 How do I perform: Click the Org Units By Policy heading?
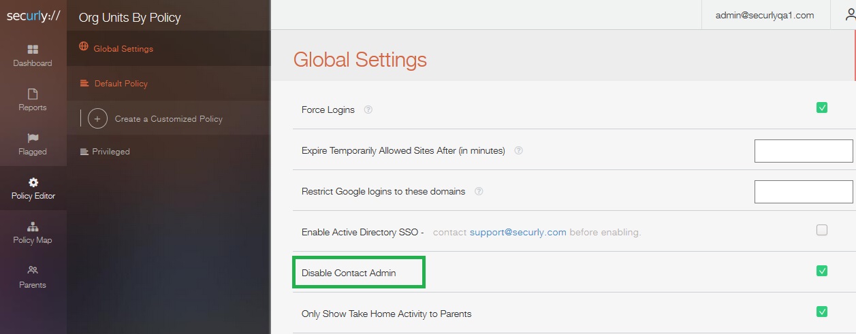pyautogui.click(x=130, y=18)
